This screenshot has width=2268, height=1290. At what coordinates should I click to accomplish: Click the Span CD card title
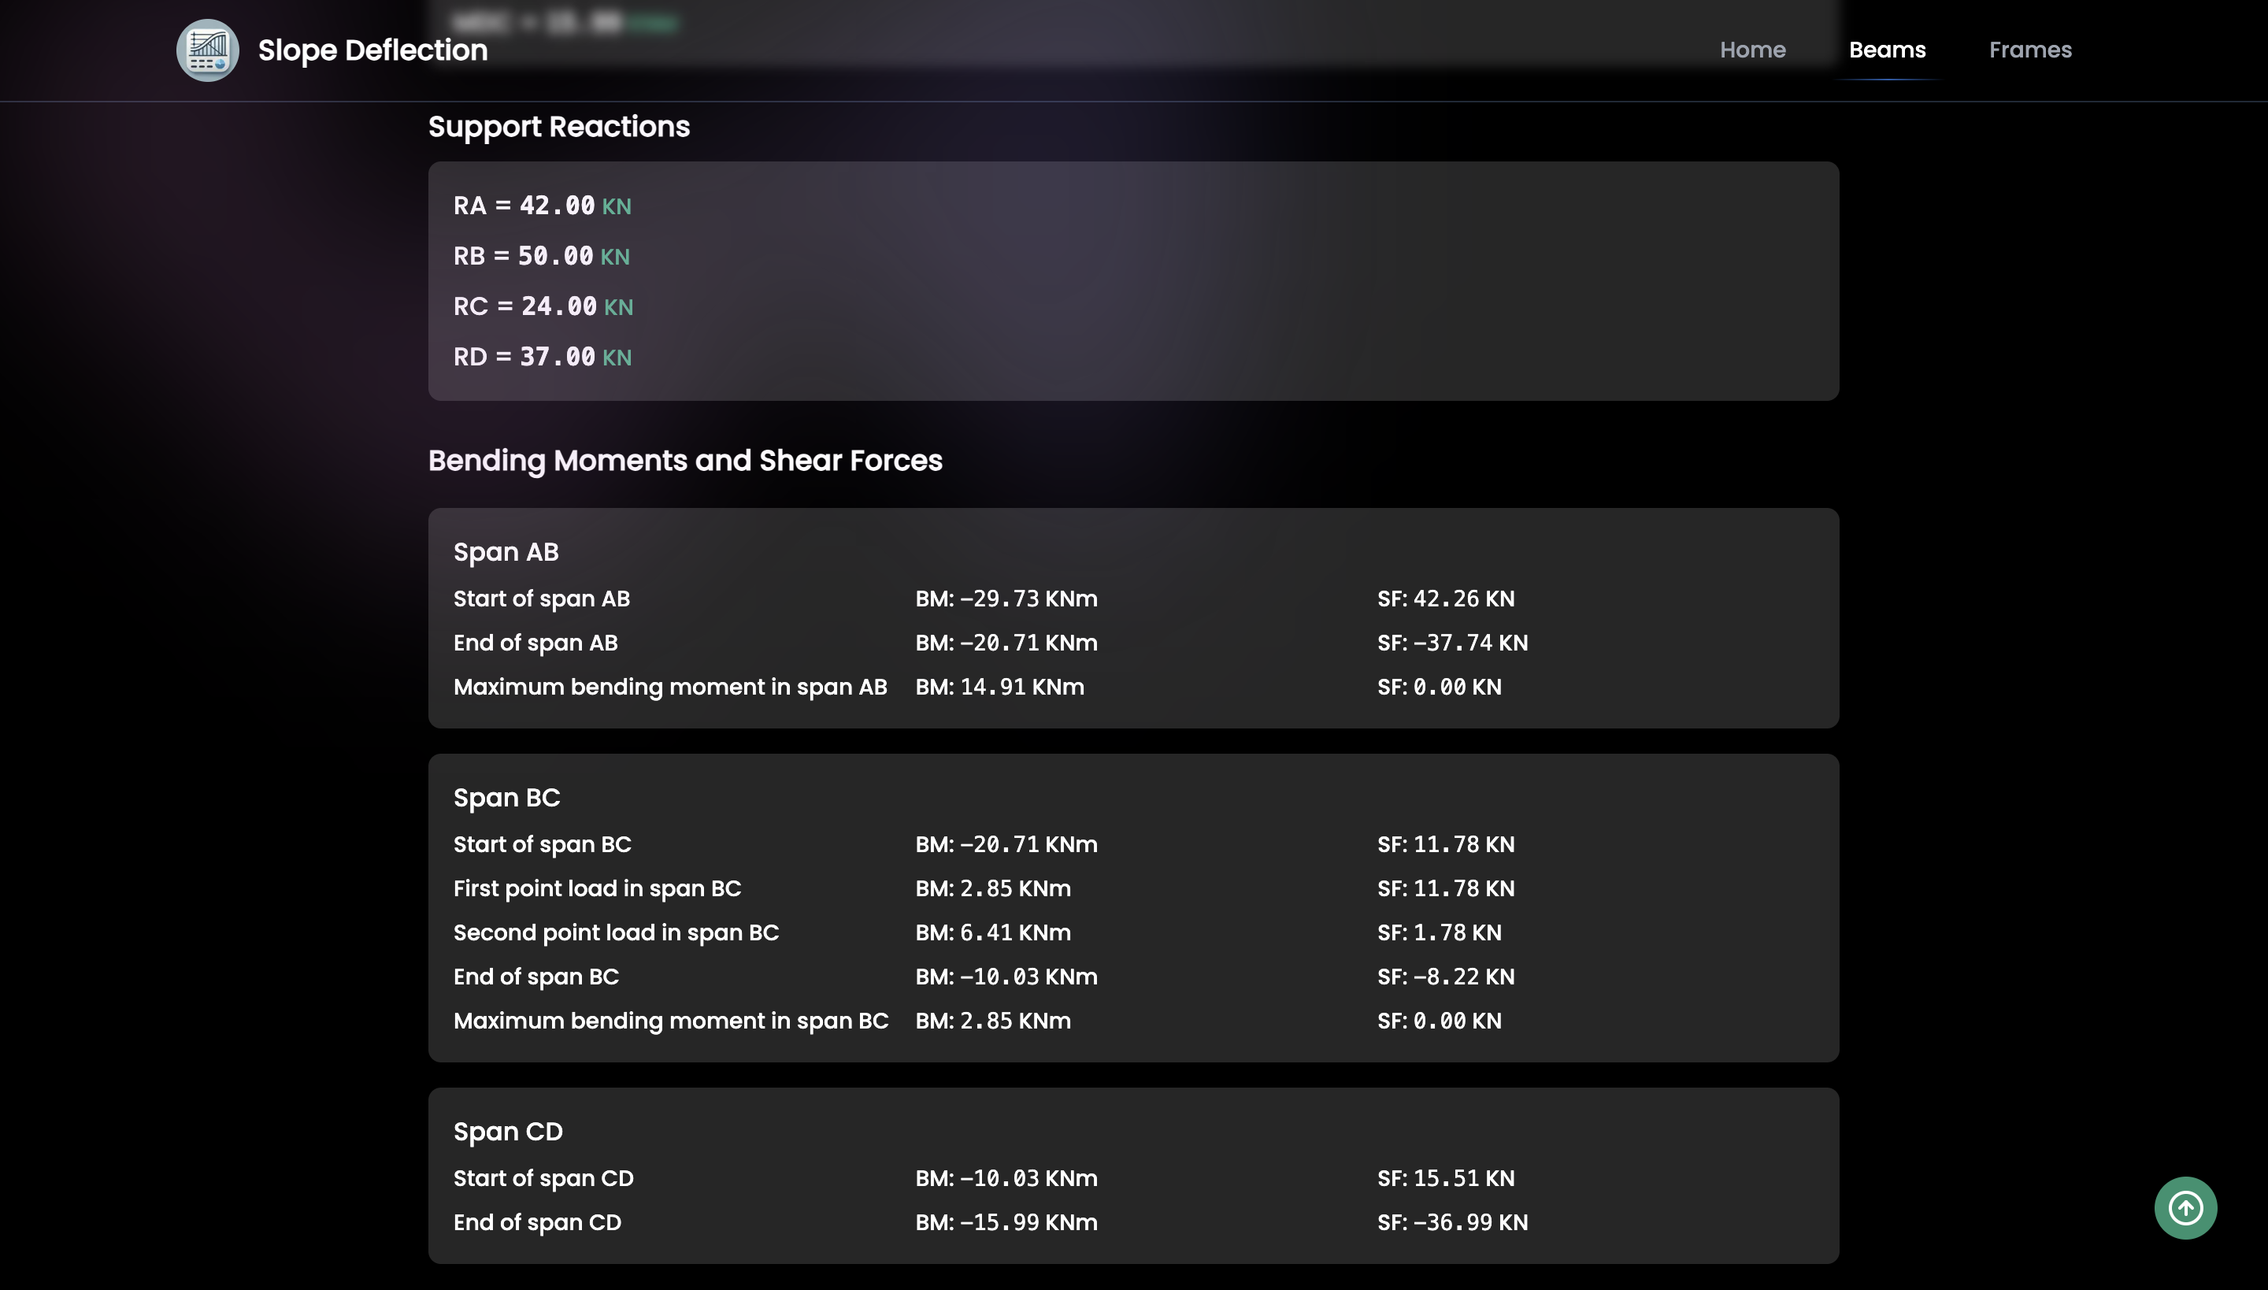click(507, 1132)
